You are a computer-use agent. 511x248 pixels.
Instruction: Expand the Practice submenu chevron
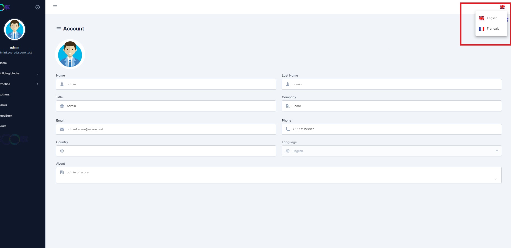tap(37, 84)
